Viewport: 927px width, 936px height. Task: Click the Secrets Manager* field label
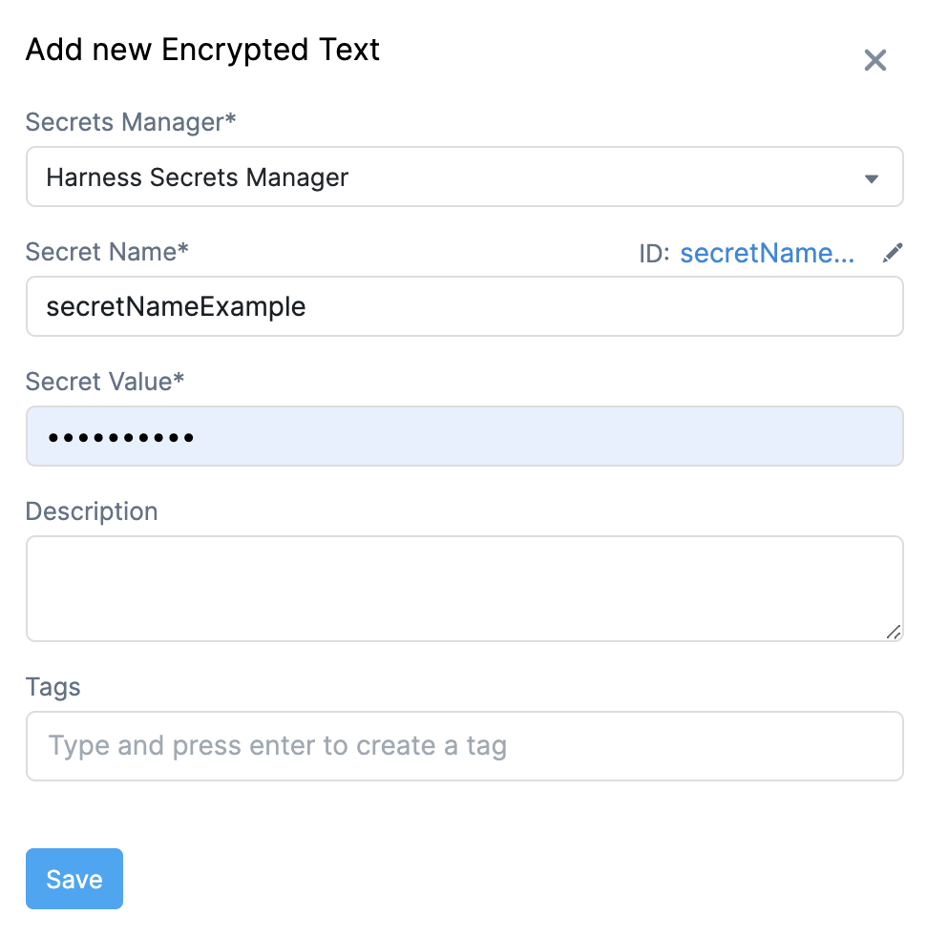click(x=131, y=122)
